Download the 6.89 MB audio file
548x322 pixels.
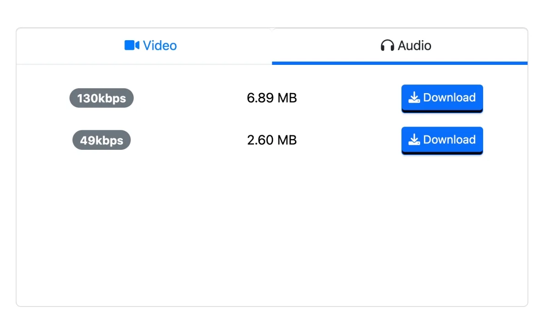(x=442, y=98)
